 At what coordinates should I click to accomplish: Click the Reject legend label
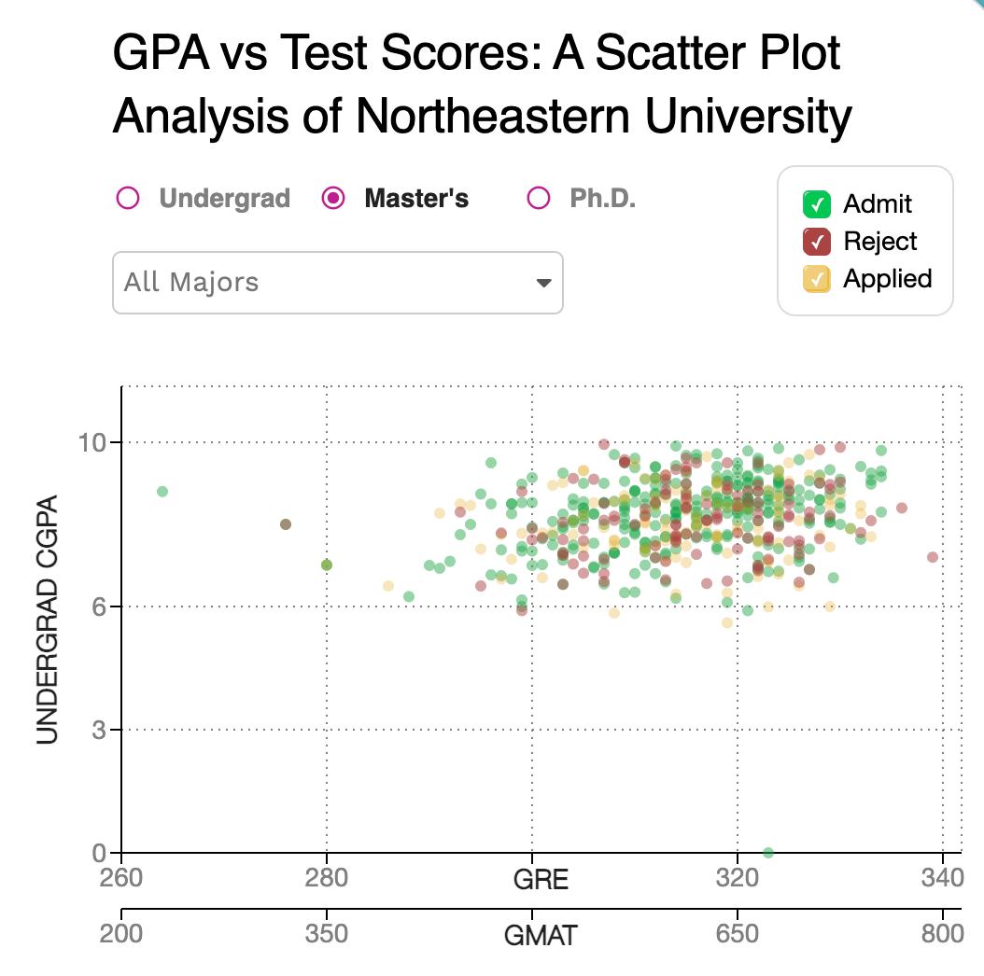880,242
